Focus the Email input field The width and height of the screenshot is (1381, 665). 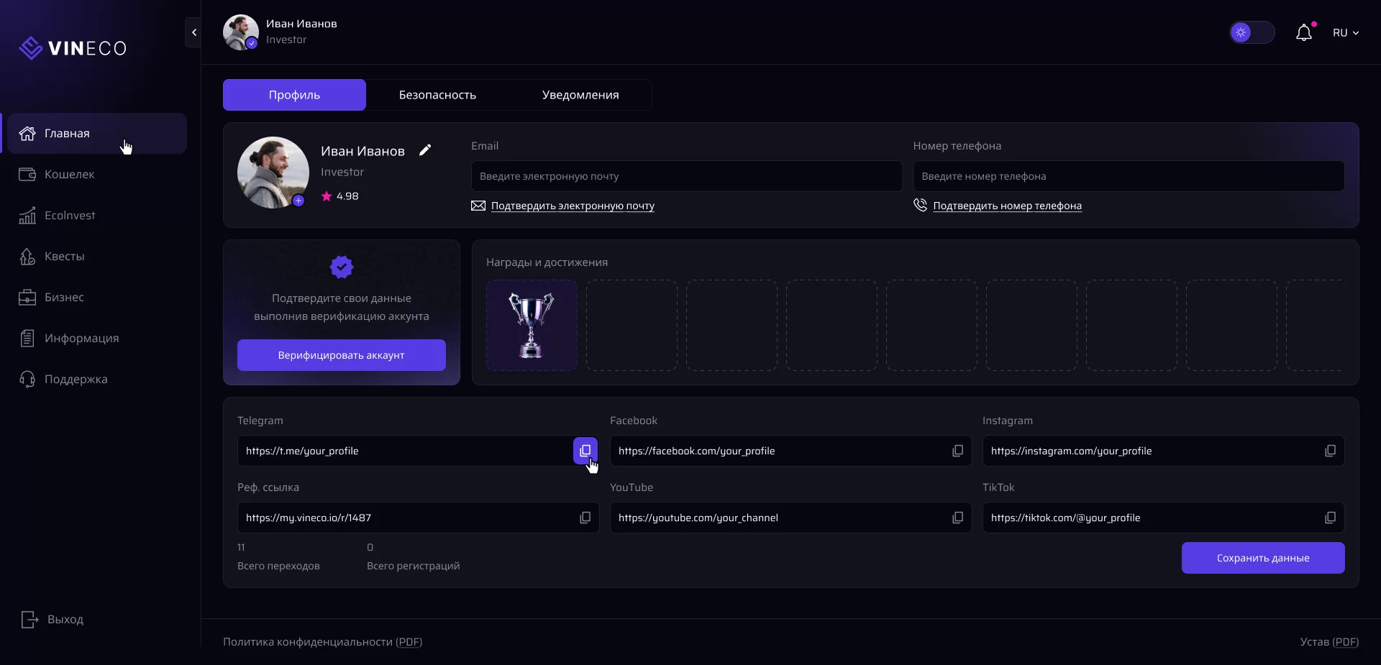(686, 176)
